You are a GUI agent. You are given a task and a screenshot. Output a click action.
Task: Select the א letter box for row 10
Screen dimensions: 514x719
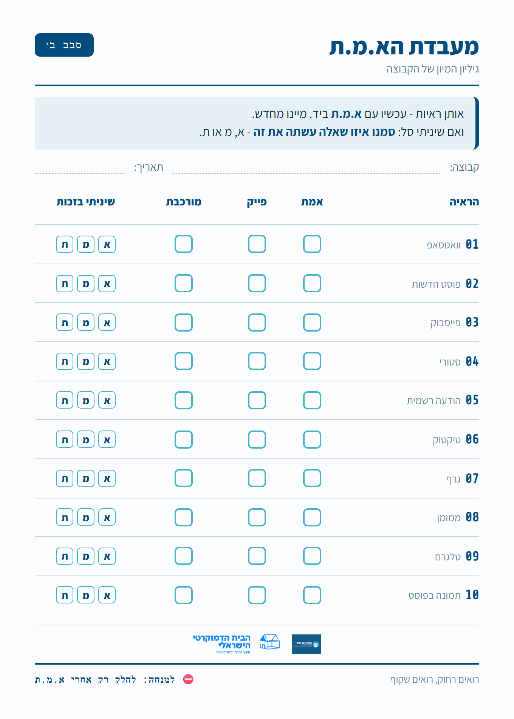[x=107, y=595]
